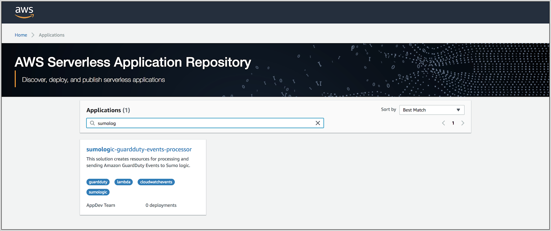Viewport: 551px width, 231px height.
Task: Click the Applications (1) heading
Action: click(x=108, y=110)
